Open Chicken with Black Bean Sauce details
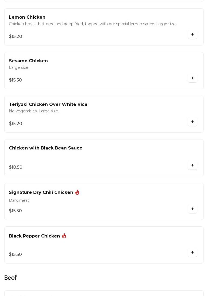This screenshot has height=296, width=208. pyautogui.click(x=46, y=148)
